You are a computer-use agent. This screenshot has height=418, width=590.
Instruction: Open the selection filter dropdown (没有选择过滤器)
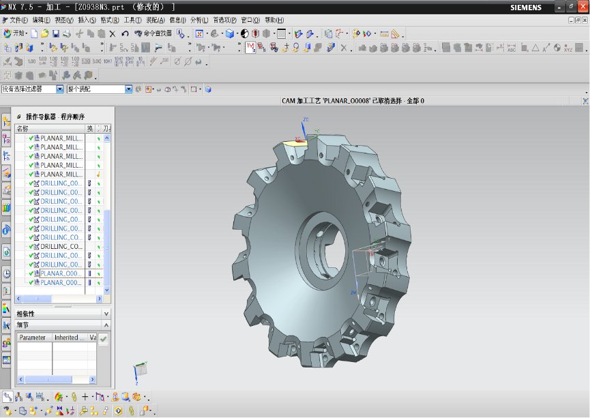(x=60, y=89)
